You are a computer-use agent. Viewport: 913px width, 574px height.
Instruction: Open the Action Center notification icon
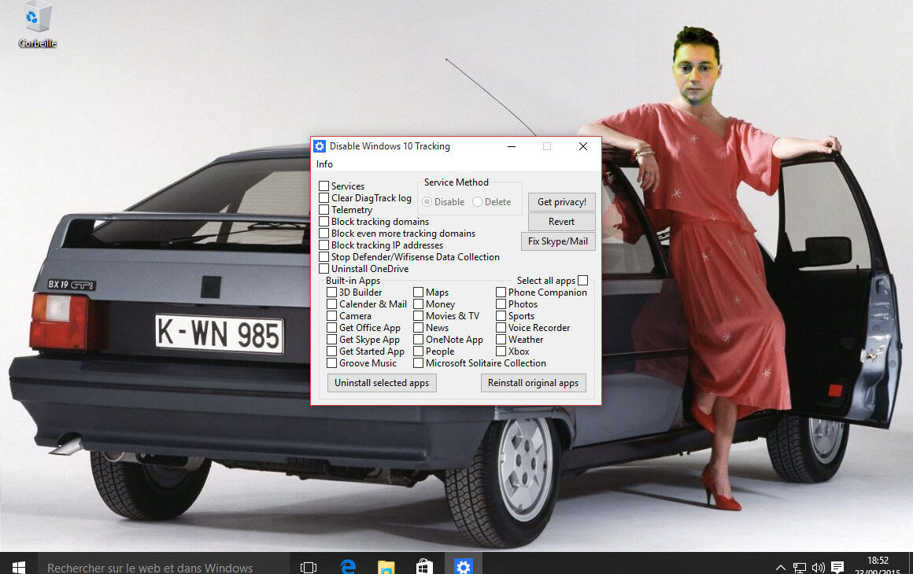[837, 565]
